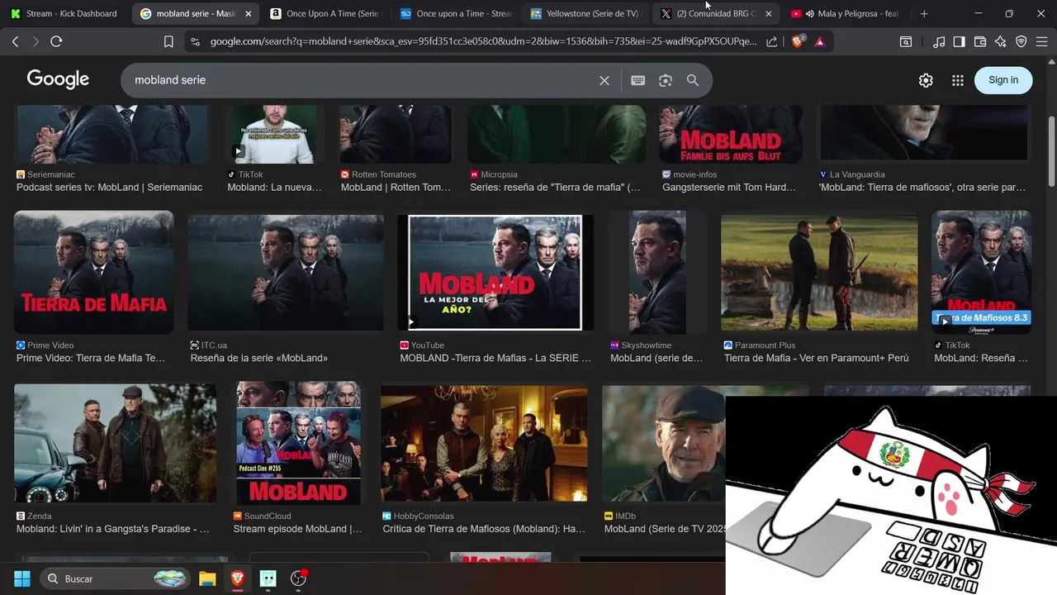The image size is (1057, 595).
Task: Open Paramount Plus Tierra de Mafia link
Action: (x=816, y=358)
